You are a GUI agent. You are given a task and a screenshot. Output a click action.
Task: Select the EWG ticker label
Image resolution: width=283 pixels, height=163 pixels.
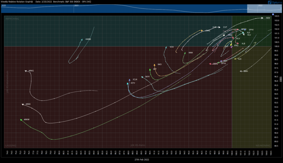(208, 31)
